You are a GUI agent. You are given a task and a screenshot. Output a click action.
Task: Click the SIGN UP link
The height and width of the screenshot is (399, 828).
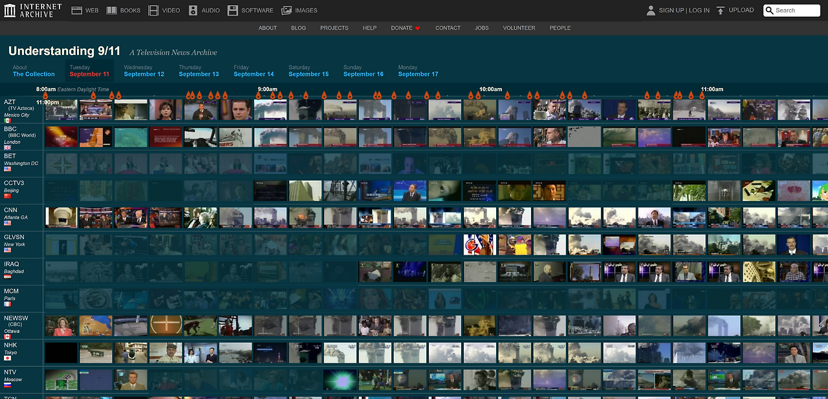(x=671, y=10)
